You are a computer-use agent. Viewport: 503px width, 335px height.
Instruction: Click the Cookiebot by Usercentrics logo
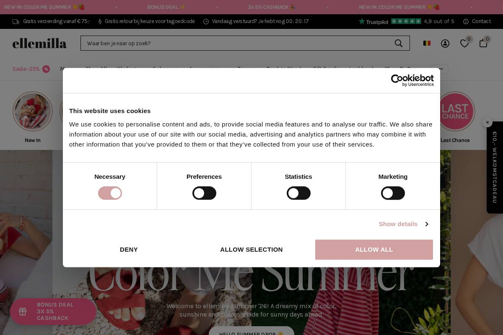(x=412, y=80)
